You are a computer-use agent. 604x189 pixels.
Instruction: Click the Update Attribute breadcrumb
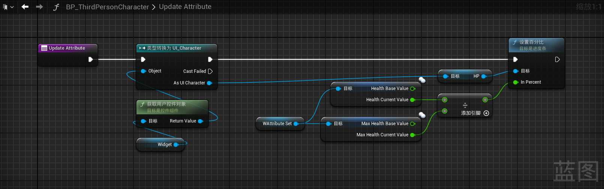click(185, 7)
